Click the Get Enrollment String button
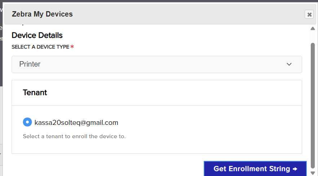This screenshot has width=318, height=176. click(x=255, y=169)
